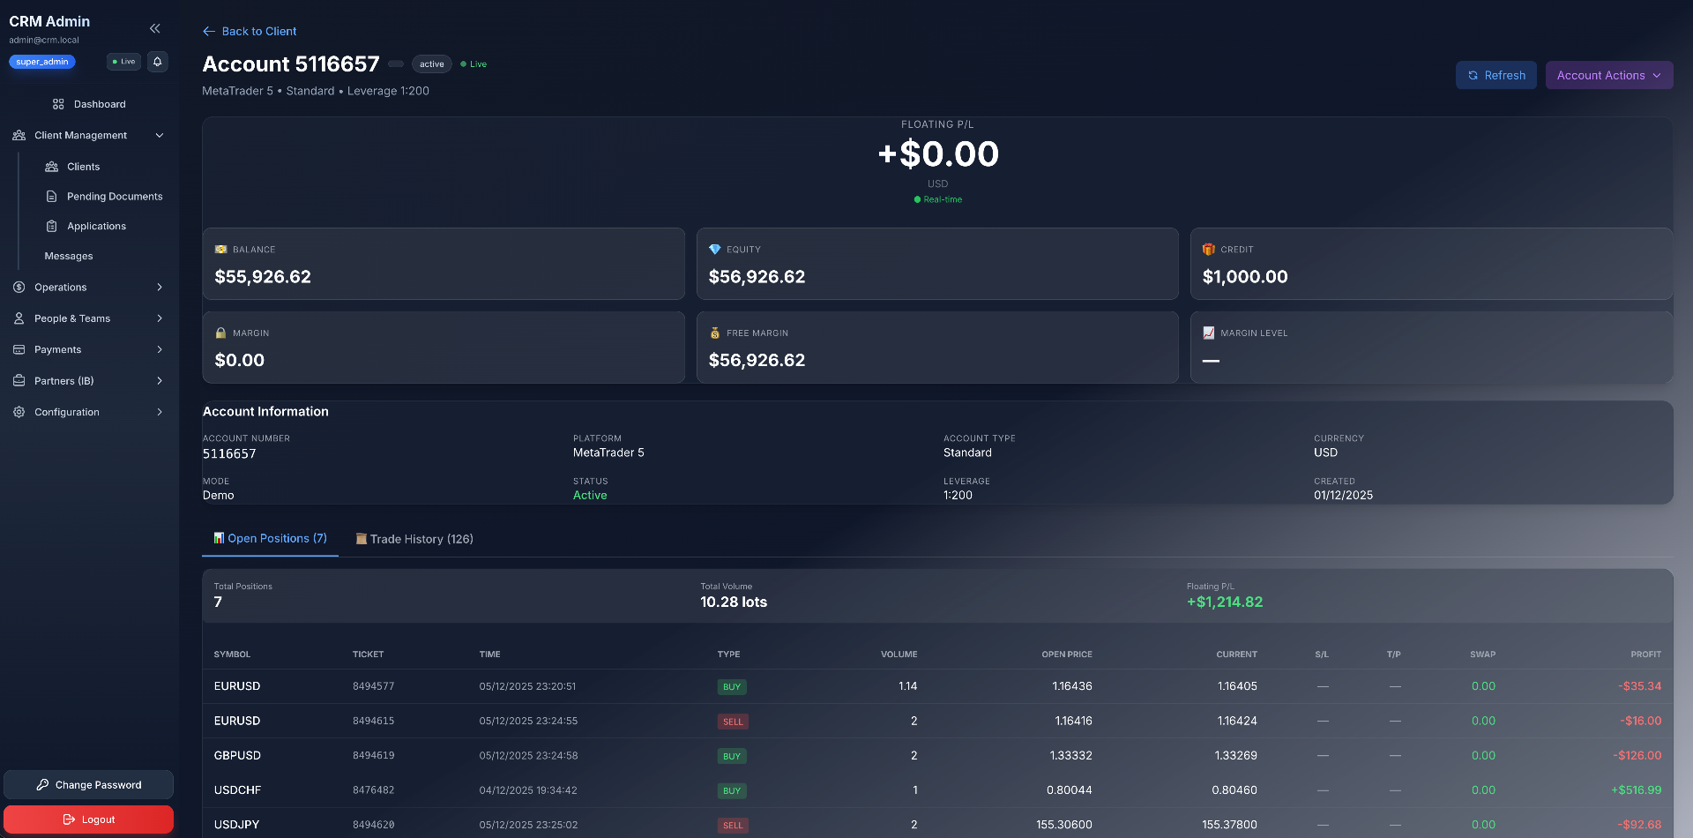Toggle the Live status badge in sidebar

[124, 62]
